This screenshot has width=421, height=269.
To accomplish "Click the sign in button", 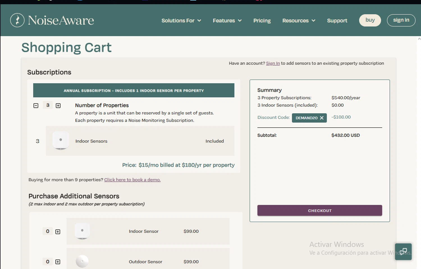I will pos(401,20).
